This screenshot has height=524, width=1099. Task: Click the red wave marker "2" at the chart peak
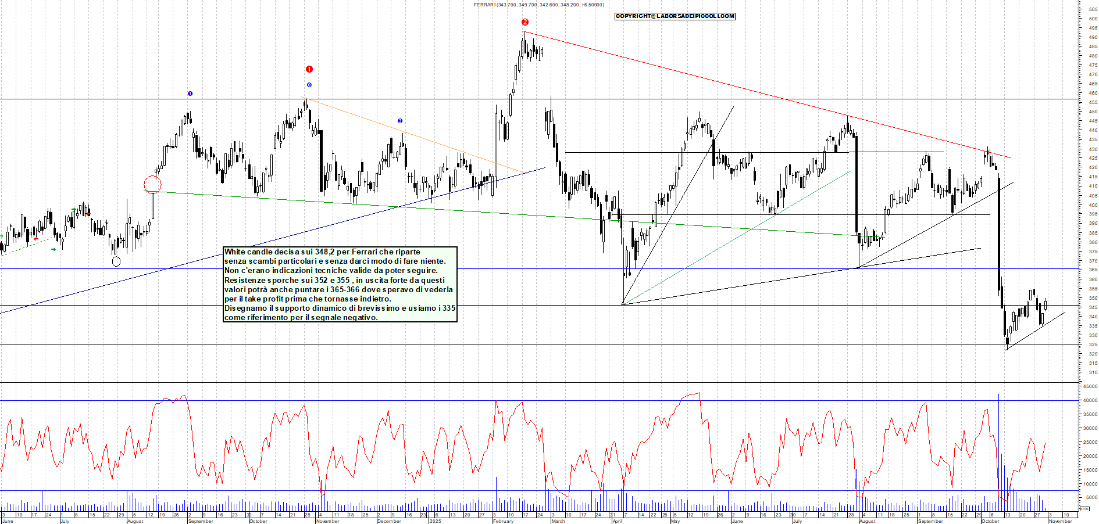pos(526,22)
